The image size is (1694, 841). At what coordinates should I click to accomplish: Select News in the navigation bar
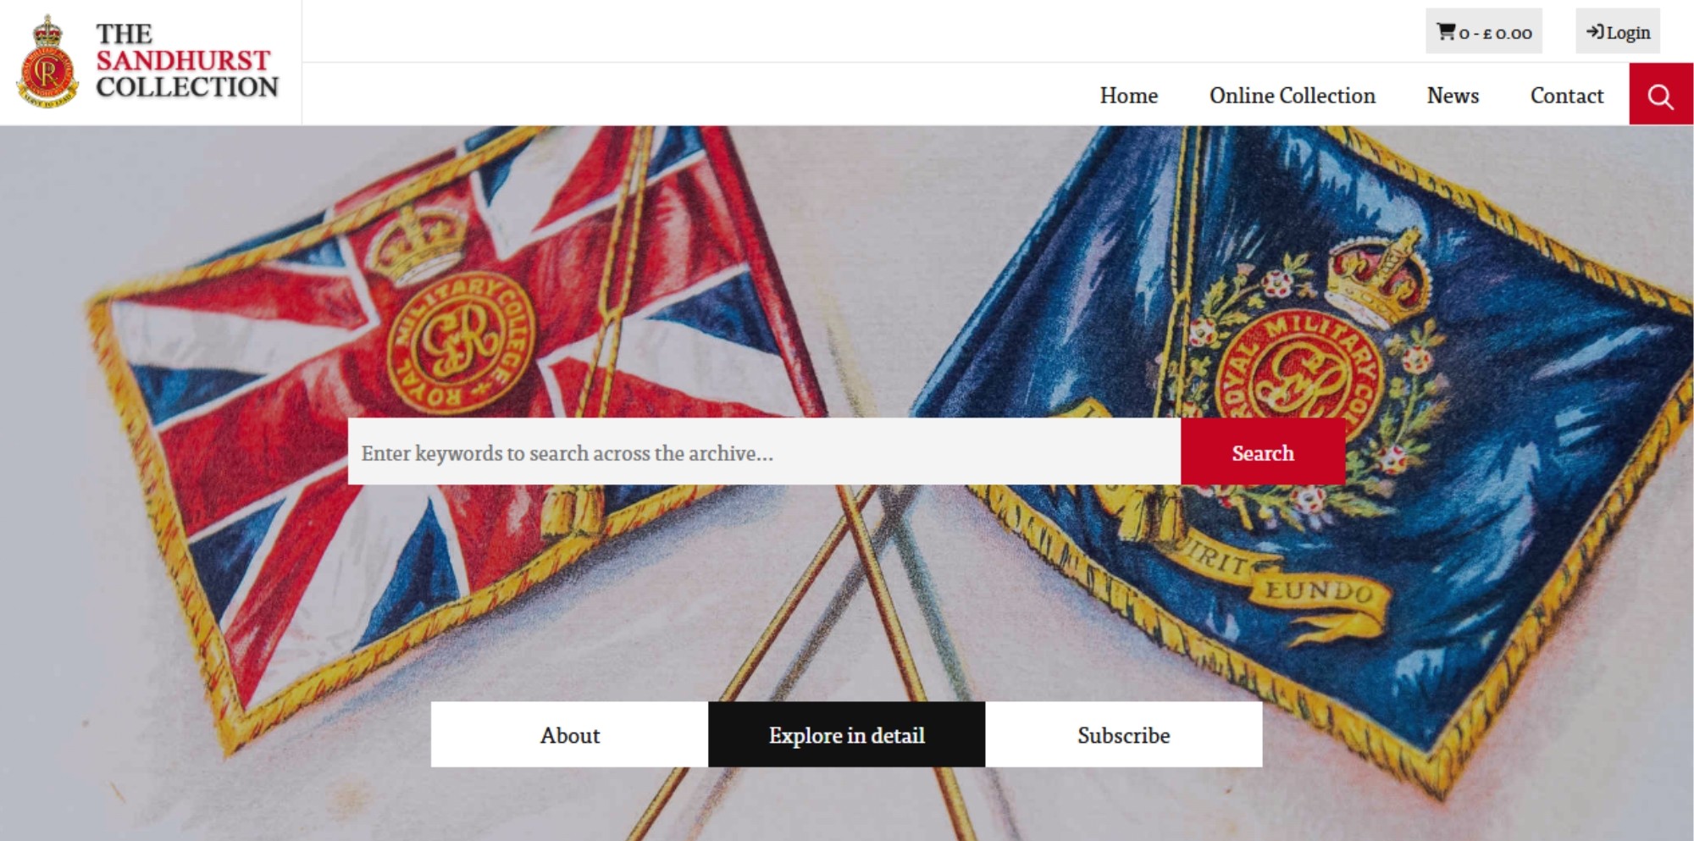[1453, 96]
